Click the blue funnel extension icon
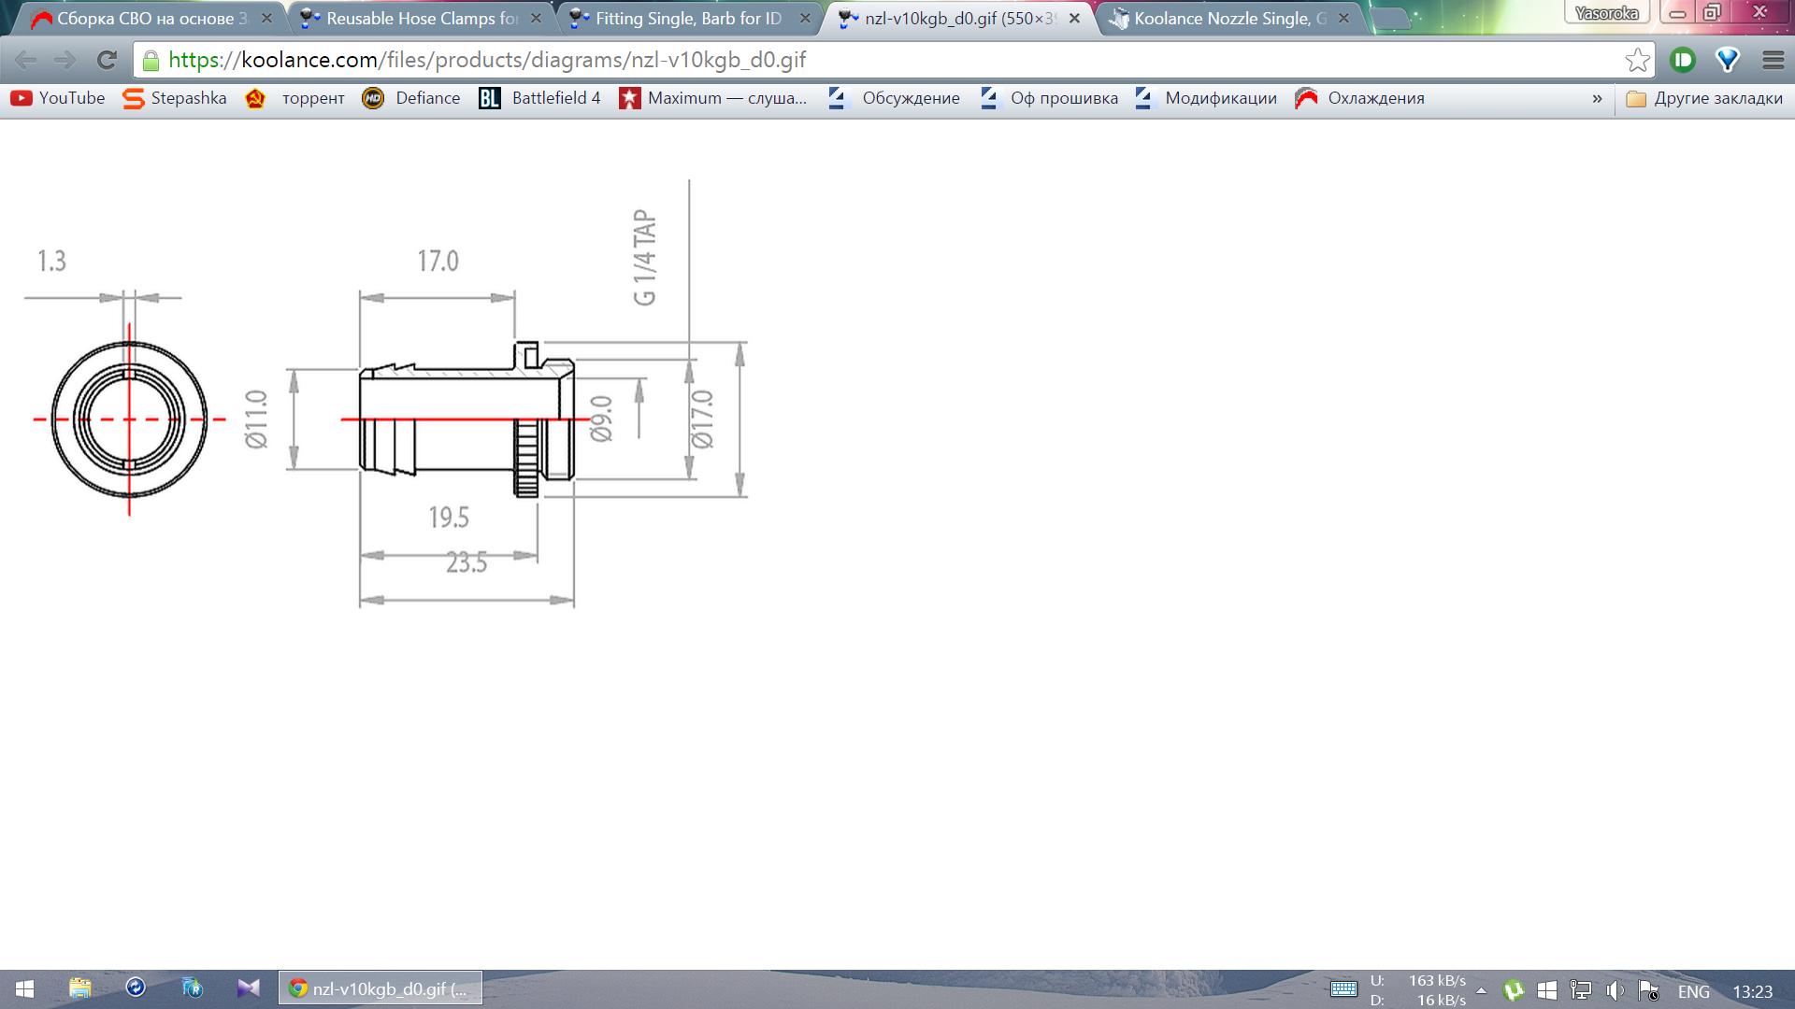 click(x=1727, y=60)
